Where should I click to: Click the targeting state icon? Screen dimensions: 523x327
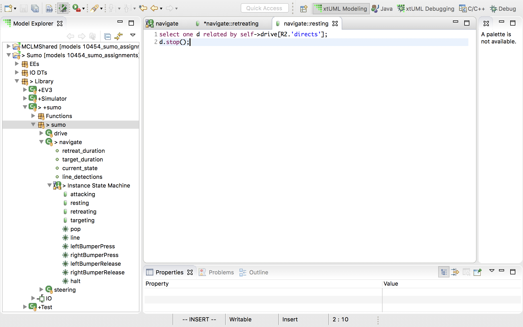65,220
